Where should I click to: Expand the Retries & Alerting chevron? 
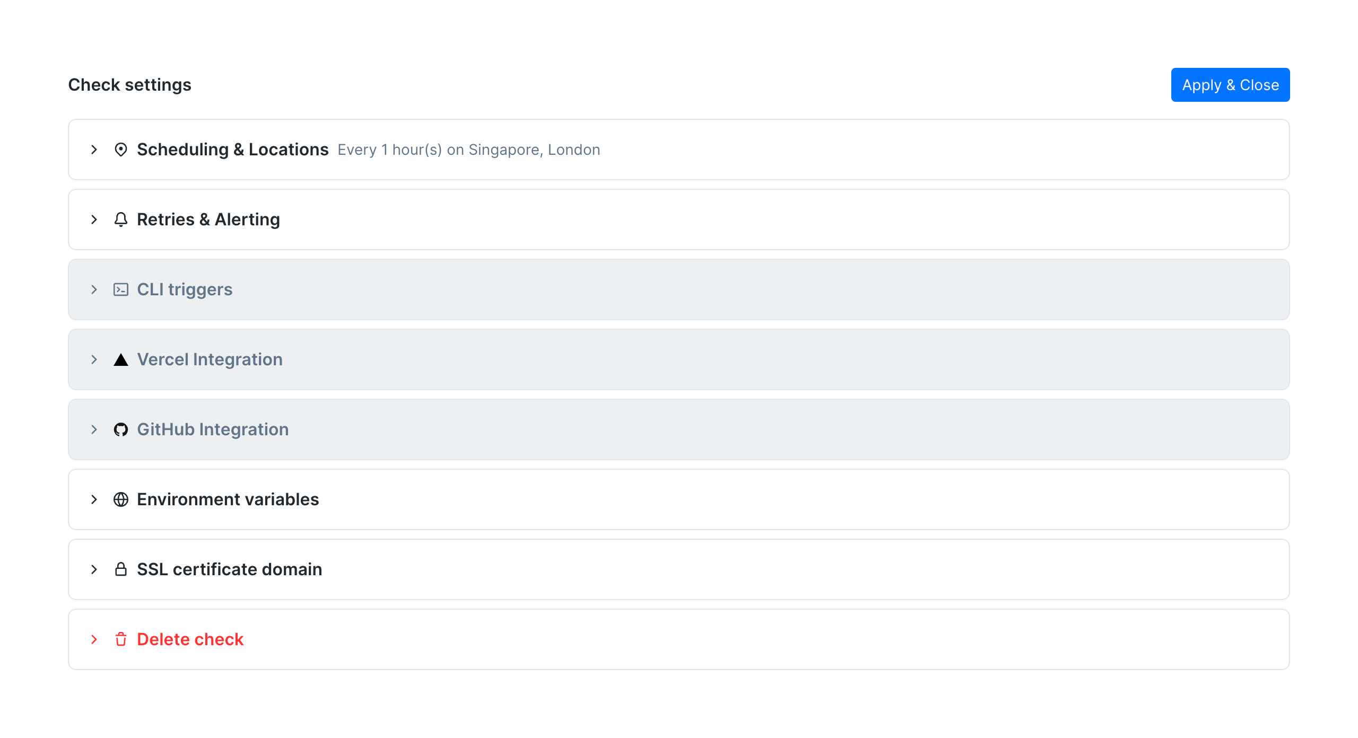[94, 219]
